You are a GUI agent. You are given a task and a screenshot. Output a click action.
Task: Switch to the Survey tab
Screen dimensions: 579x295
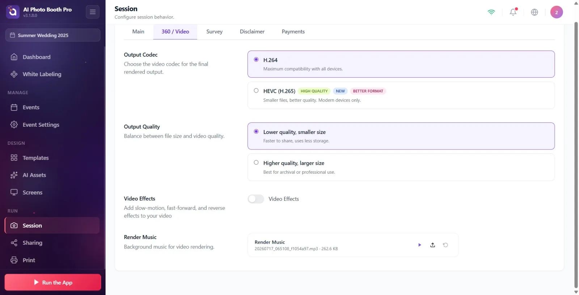214,32
